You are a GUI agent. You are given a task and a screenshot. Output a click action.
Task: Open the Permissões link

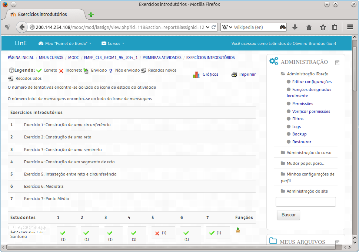click(302, 104)
